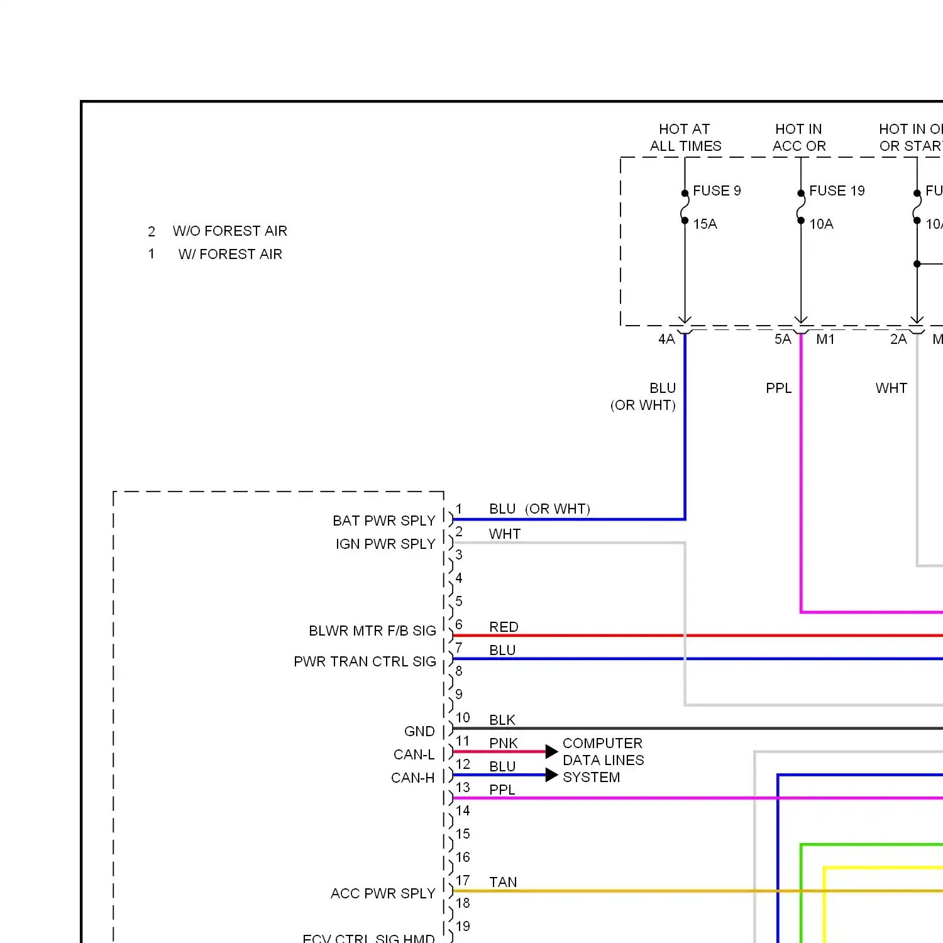This screenshot has height=943, width=943.
Task: Click the red wire from pin 6
Action: pos(698,636)
